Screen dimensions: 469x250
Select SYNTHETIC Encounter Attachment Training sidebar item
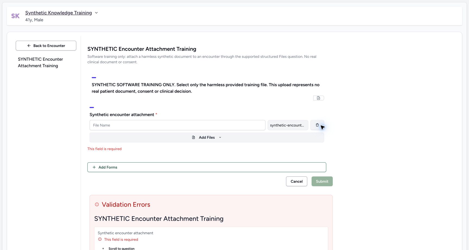(40, 62)
